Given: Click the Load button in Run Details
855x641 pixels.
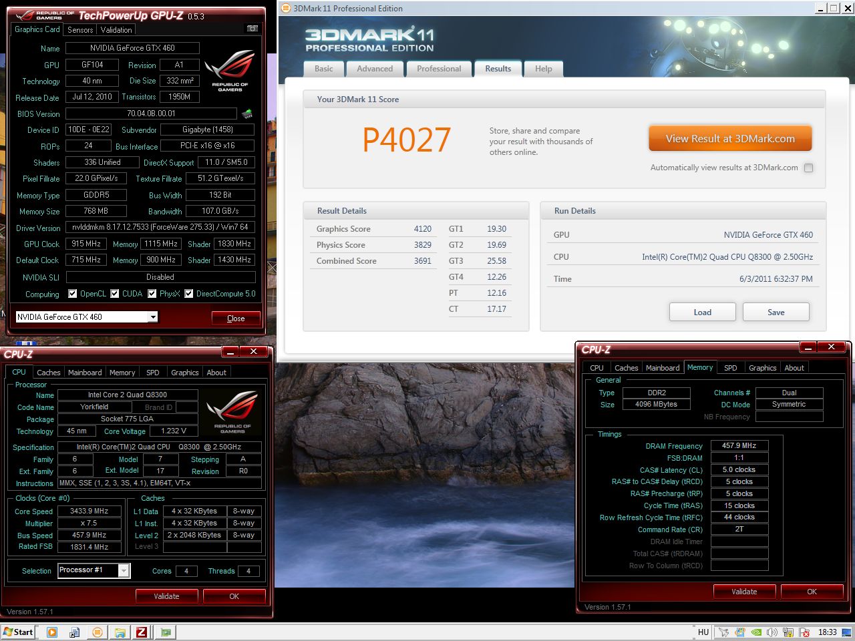Looking at the screenshot, I should click(703, 312).
